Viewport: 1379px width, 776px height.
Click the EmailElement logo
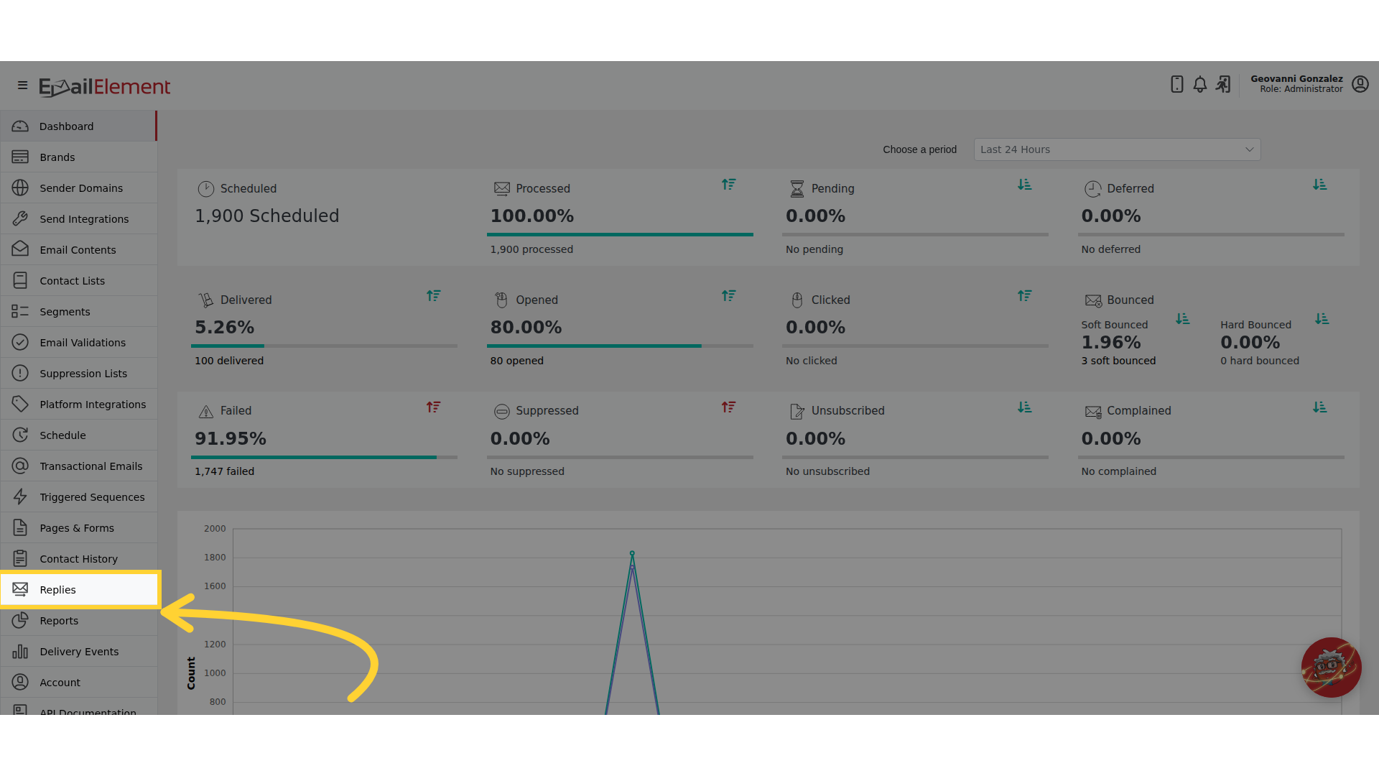[x=105, y=87]
